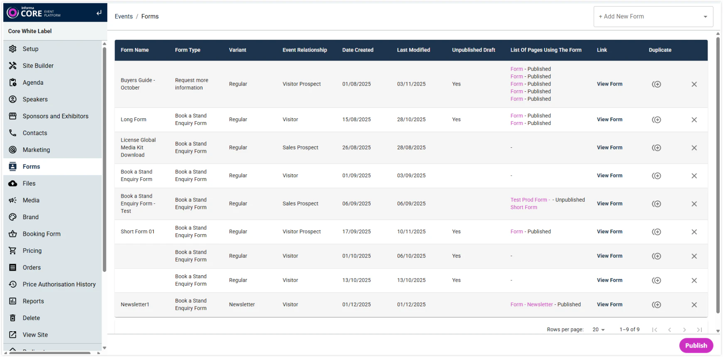
Task: Duplicate the Short Form 01 row
Action: (x=656, y=232)
